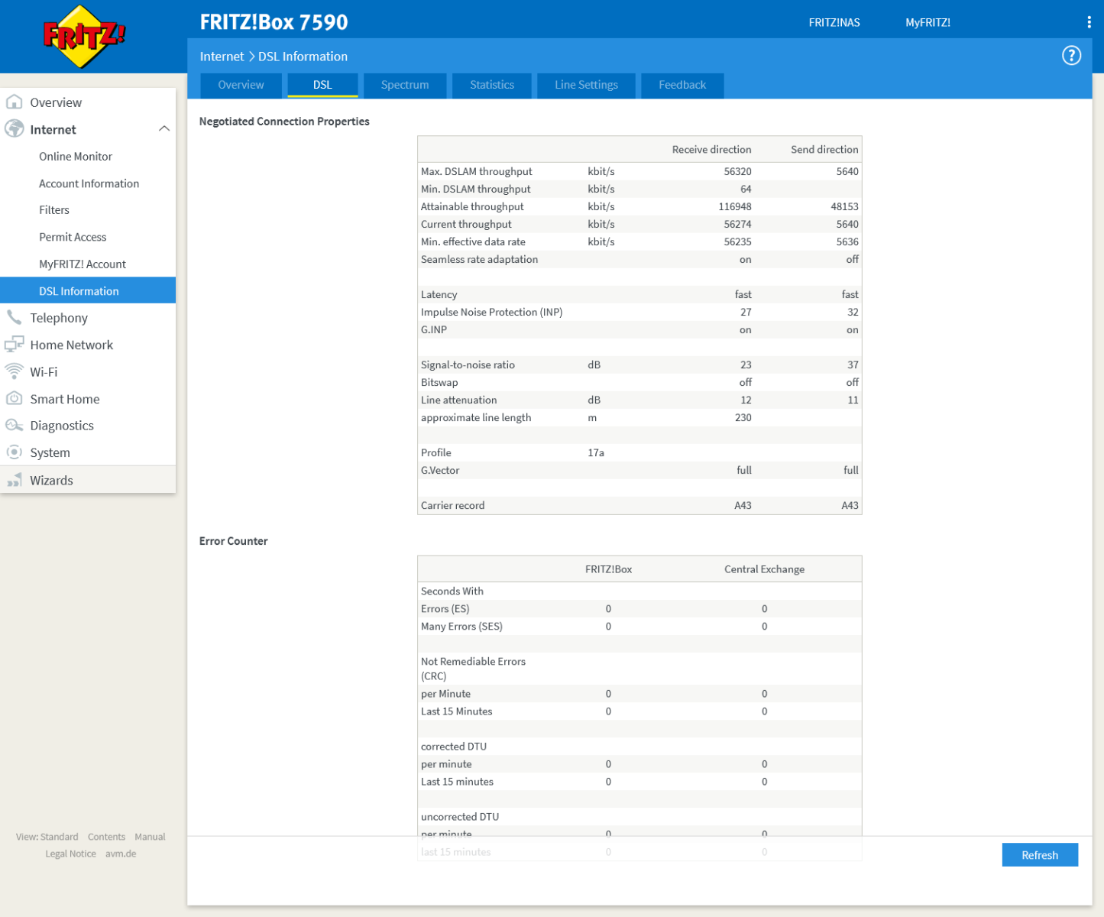Click the Wi-Fi signal icon
The width and height of the screenshot is (1104, 917).
(14, 371)
